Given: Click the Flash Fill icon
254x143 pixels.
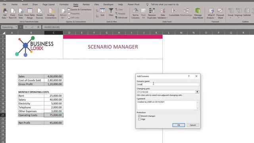Looking at the screenshot, I should tap(143, 11).
